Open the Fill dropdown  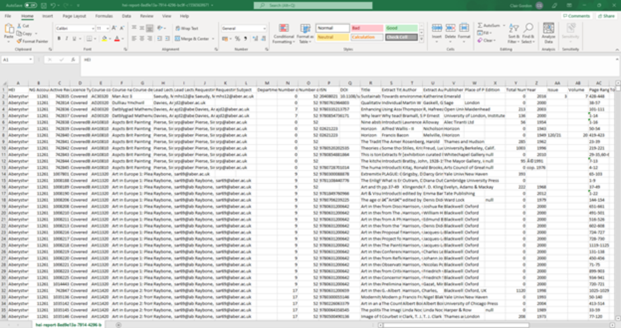484,33
